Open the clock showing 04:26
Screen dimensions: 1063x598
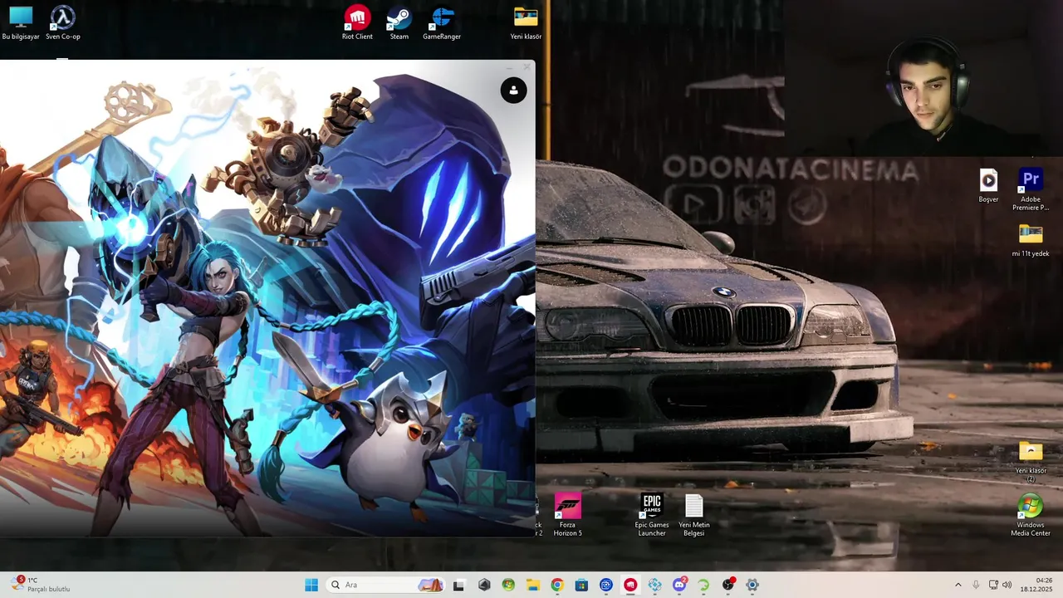tap(1037, 585)
